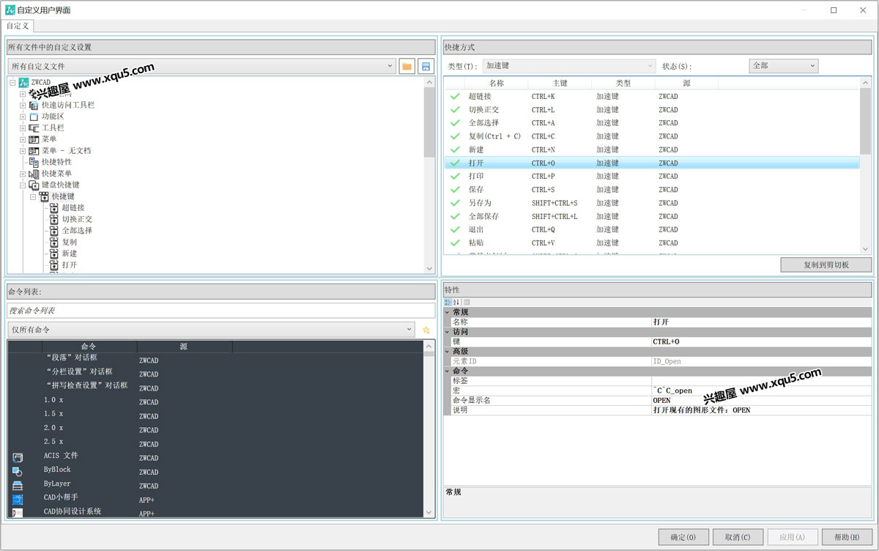This screenshot has width=879, height=551.
Task: Click the green checkmark beside 粘贴 shortcut
Action: pyautogui.click(x=455, y=243)
